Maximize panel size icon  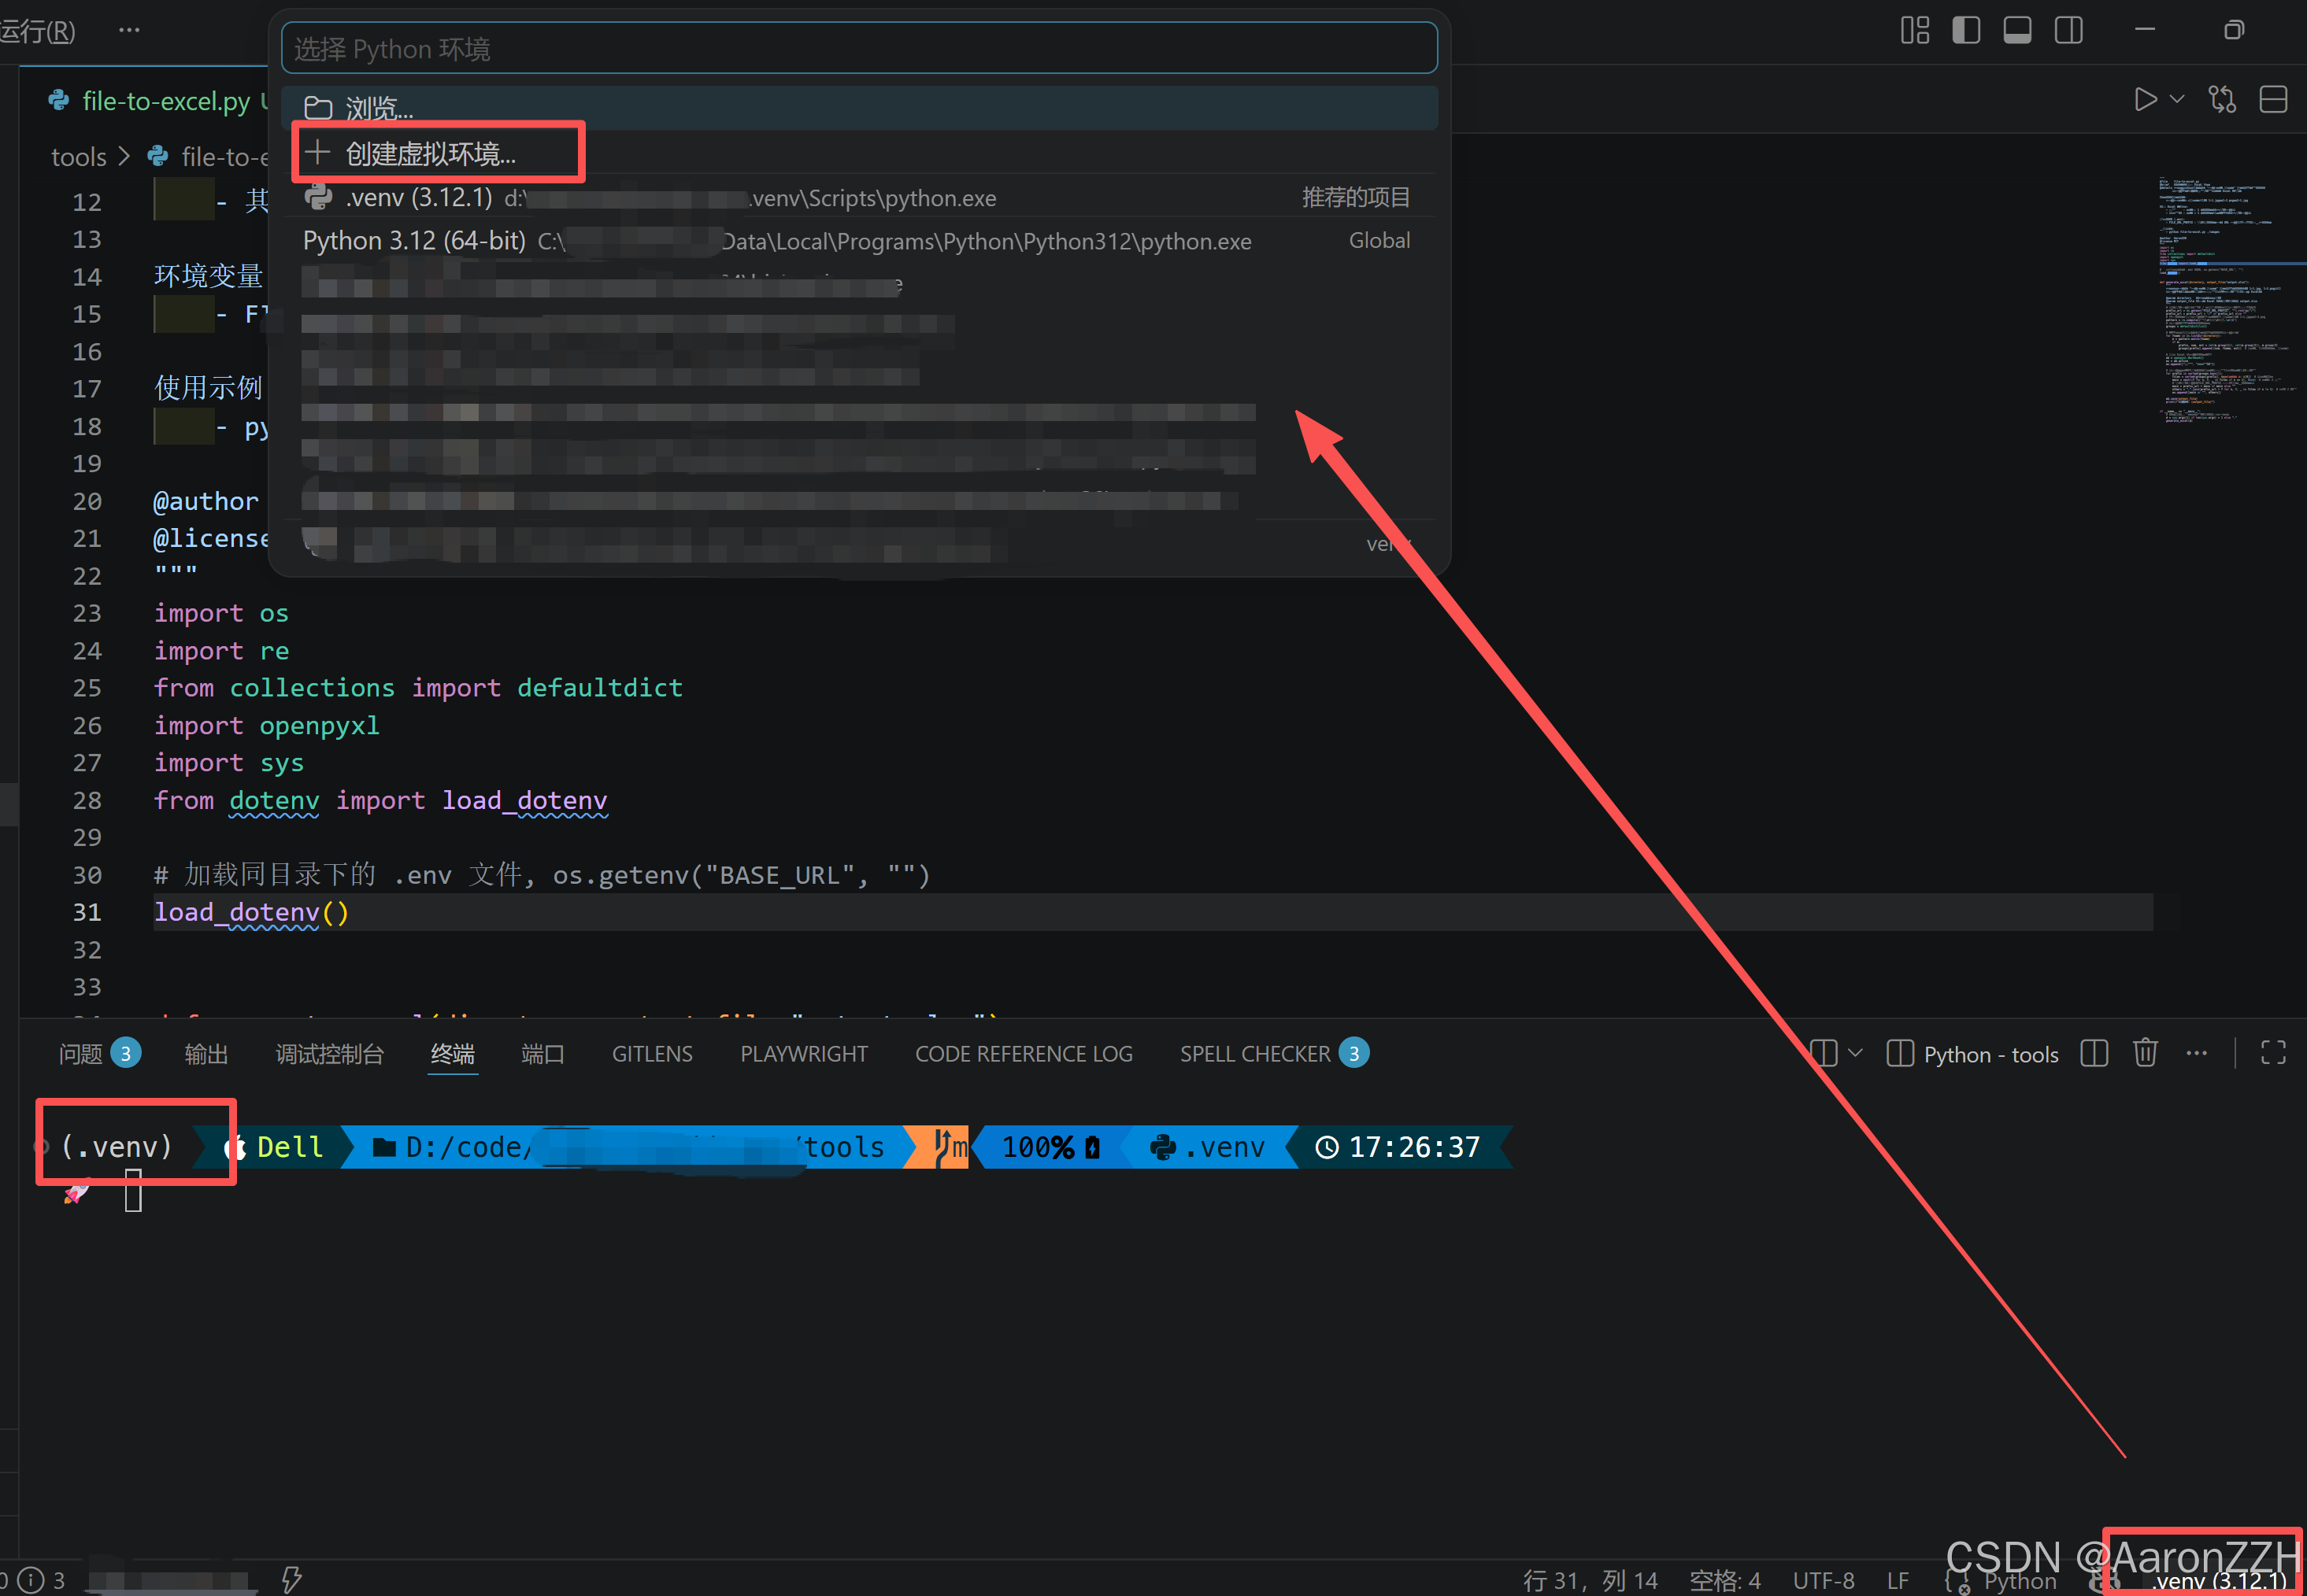pos(2273,1053)
